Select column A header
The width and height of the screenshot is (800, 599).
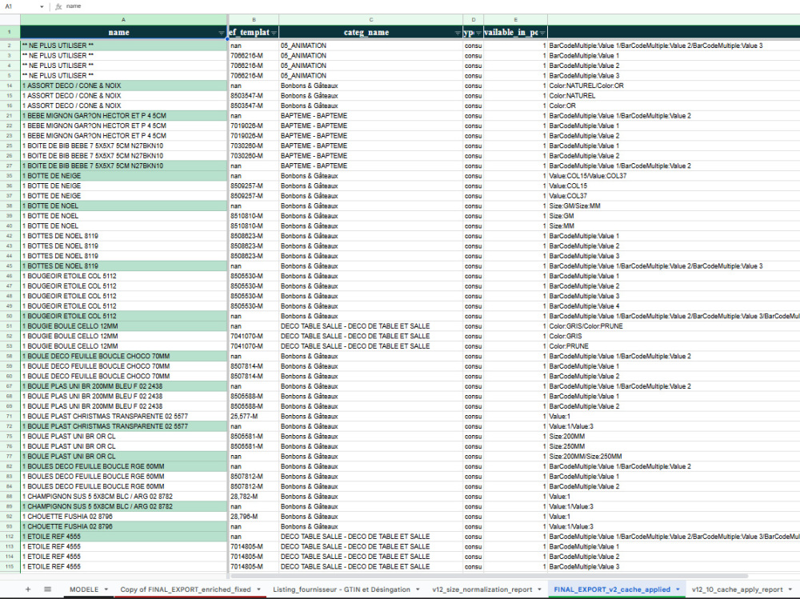click(123, 19)
